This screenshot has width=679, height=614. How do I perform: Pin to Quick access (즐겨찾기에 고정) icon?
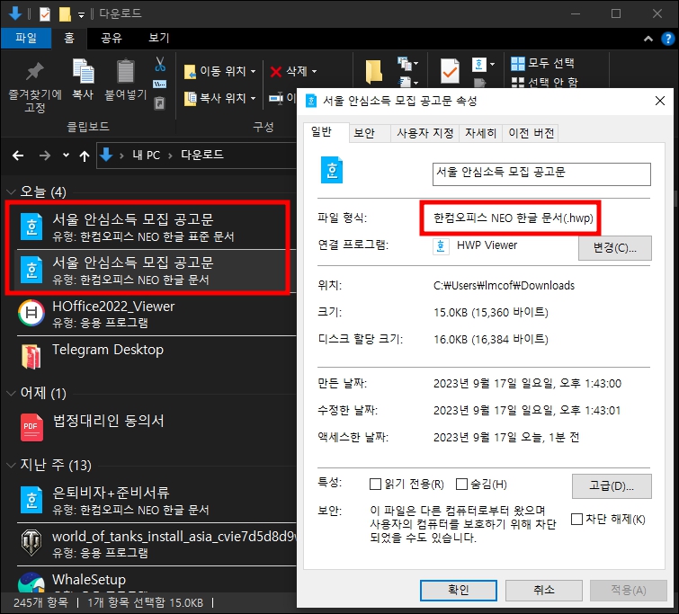pos(35,72)
